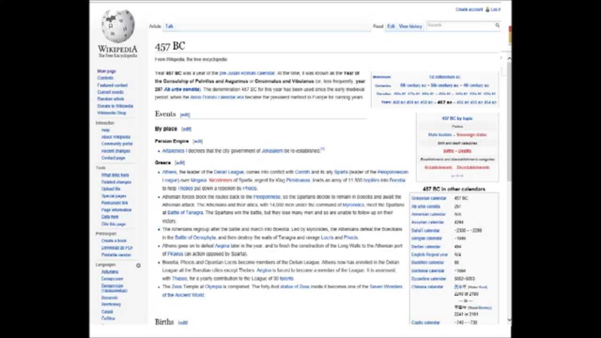Click Create account link
Screen dimensions: 601x338
pos(469,9)
